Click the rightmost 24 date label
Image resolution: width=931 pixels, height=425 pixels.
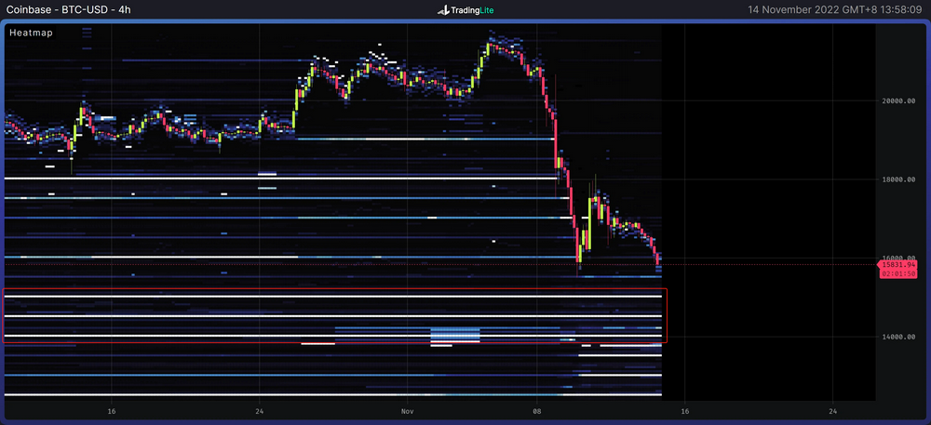tap(832, 410)
